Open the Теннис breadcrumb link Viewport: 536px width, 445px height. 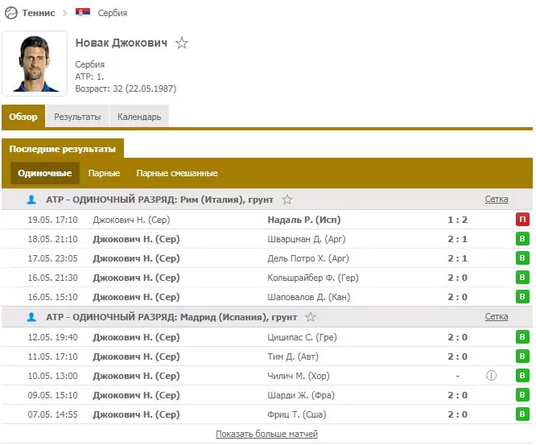pos(39,13)
